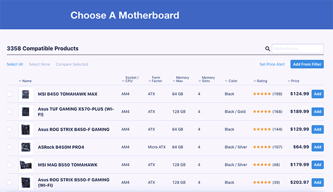Add the ASRock B450M PRO4 motherboard
This screenshot has height=192, width=333.
318,147
